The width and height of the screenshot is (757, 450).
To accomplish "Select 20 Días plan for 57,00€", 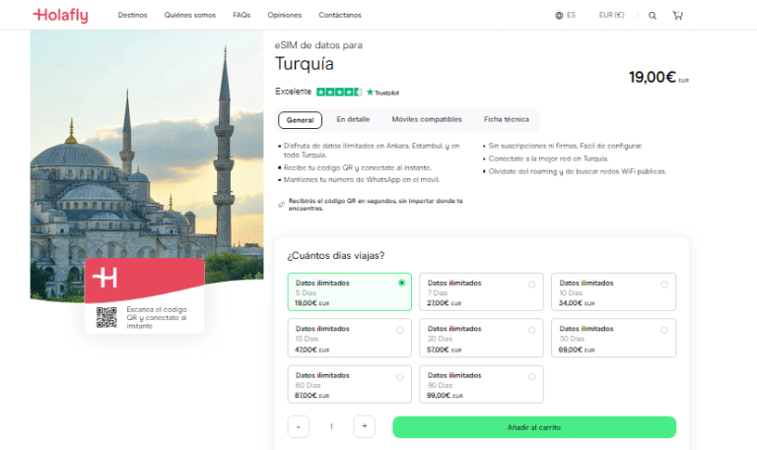I will coord(481,338).
